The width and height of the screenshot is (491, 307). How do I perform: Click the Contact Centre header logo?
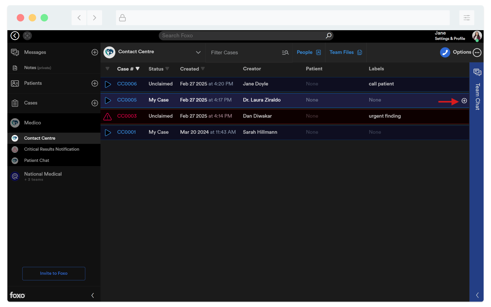[x=109, y=52]
